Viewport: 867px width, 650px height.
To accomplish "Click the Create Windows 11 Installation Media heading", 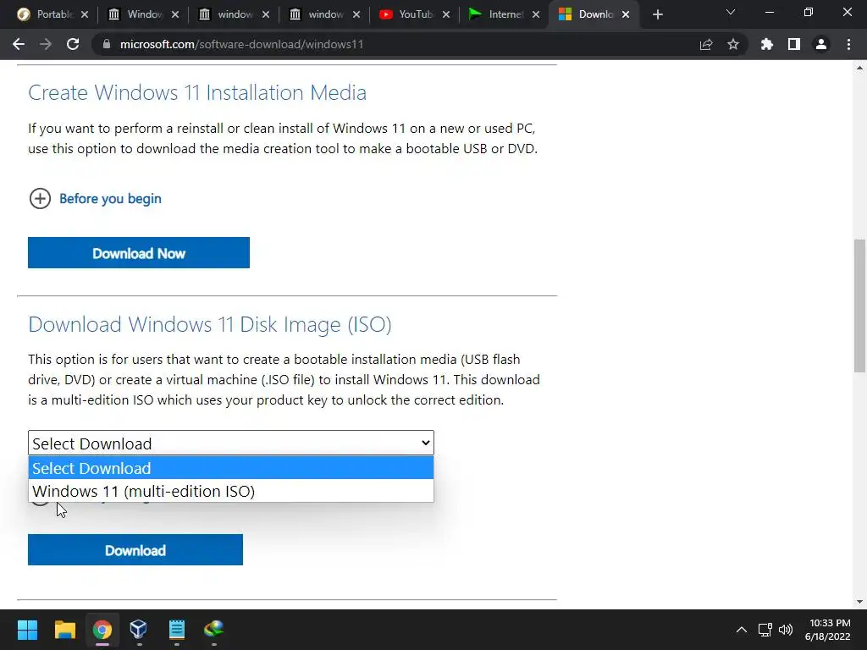I will 197,92.
